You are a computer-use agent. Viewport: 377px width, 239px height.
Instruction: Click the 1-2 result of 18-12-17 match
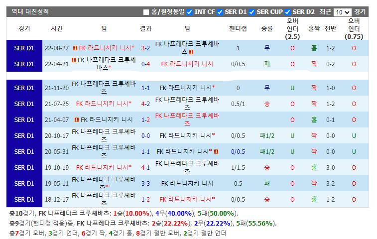(145, 199)
